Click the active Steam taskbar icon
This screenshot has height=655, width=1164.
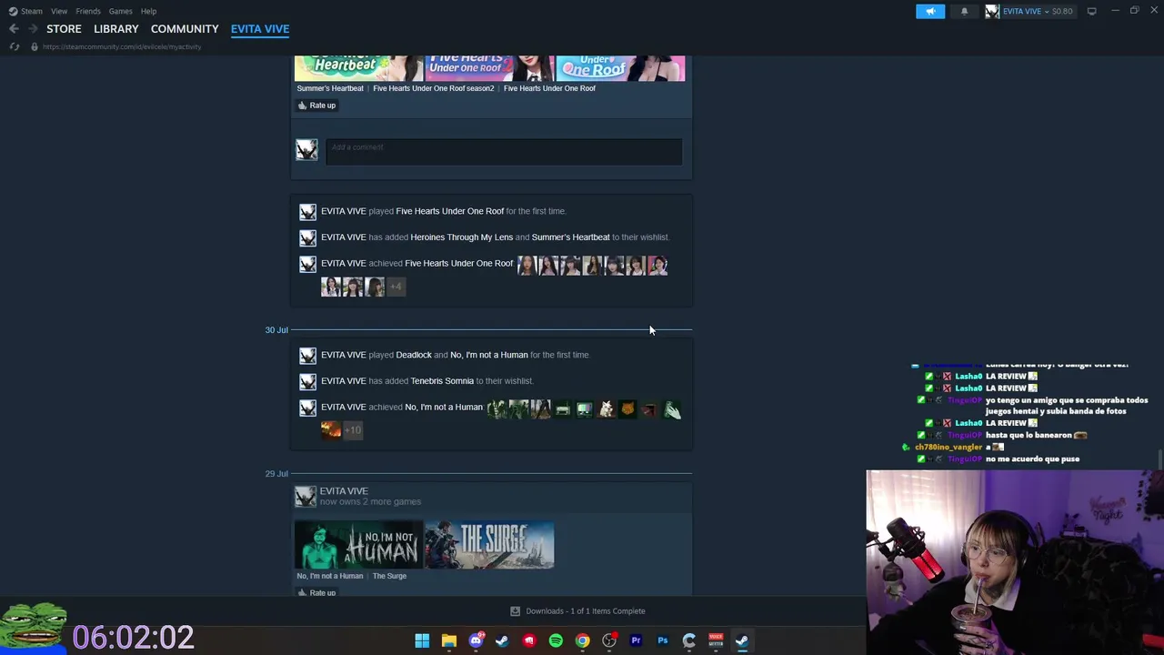(742, 640)
